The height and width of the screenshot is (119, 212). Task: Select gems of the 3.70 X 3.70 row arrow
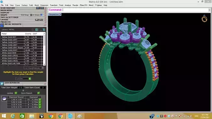40,107
